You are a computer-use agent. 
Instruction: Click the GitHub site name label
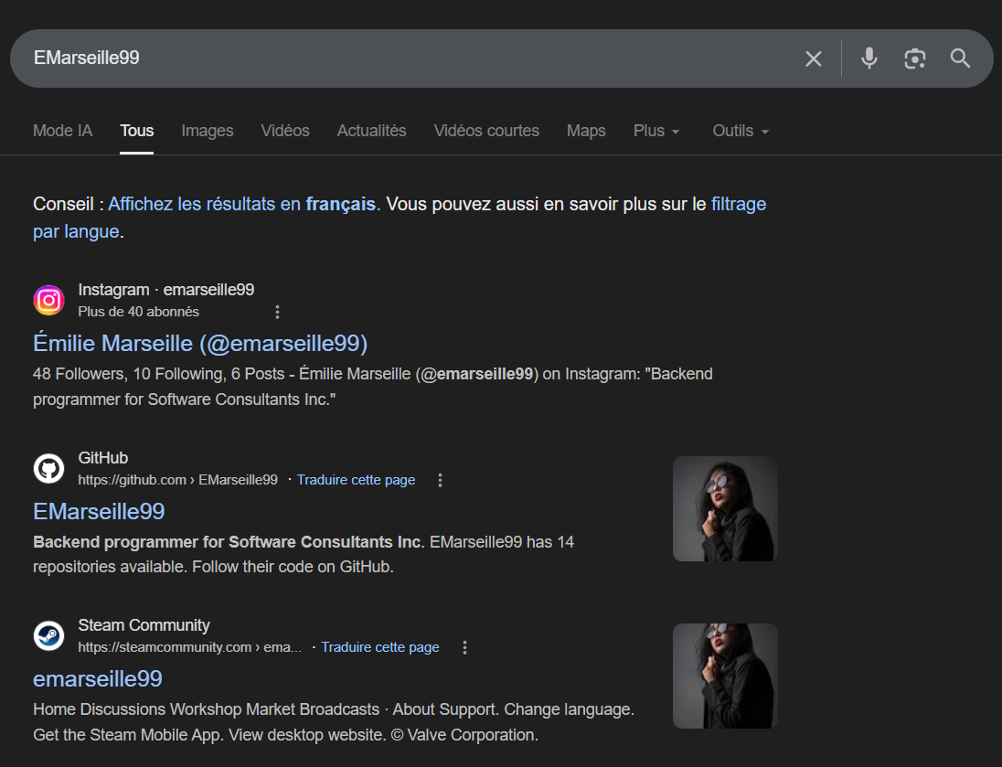click(x=103, y=458)
